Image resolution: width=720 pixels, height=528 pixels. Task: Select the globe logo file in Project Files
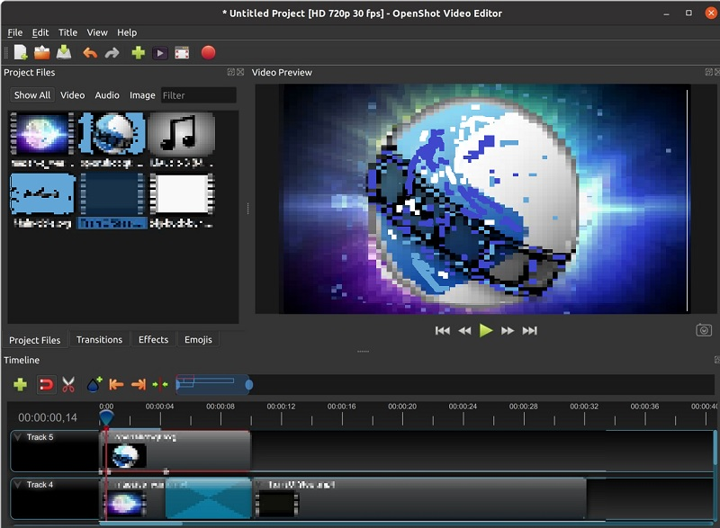point(112,134)
